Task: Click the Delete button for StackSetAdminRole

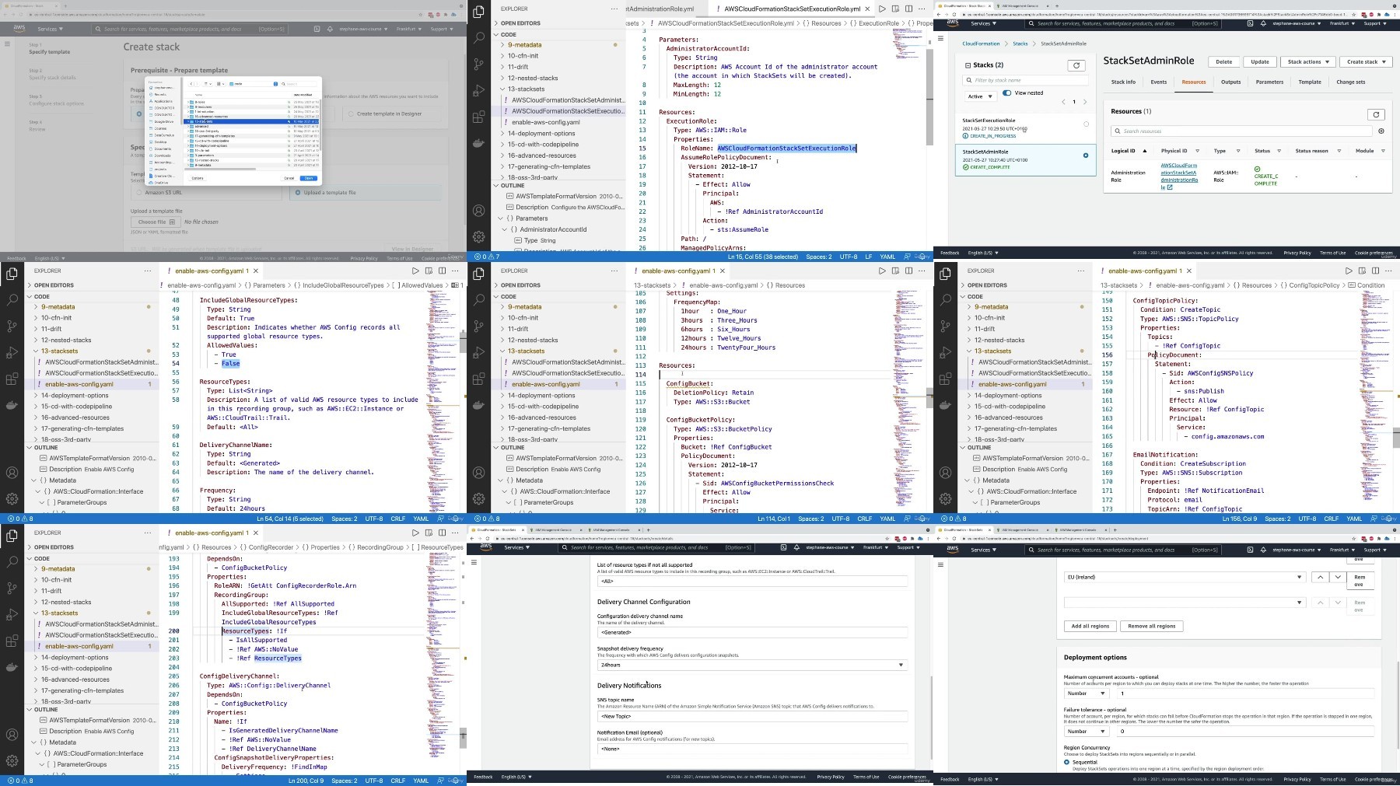Action: tap(1223, 61)
